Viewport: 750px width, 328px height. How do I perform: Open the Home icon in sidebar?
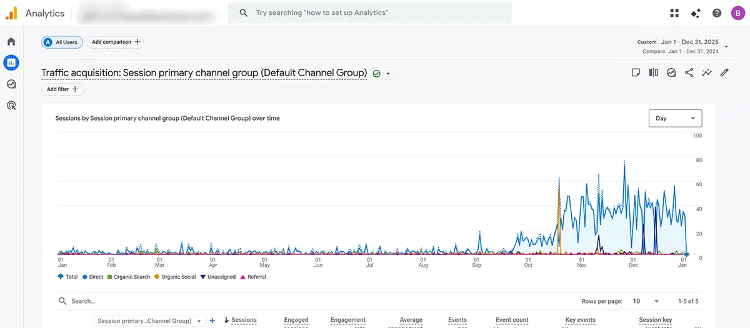tap(11, 42)
